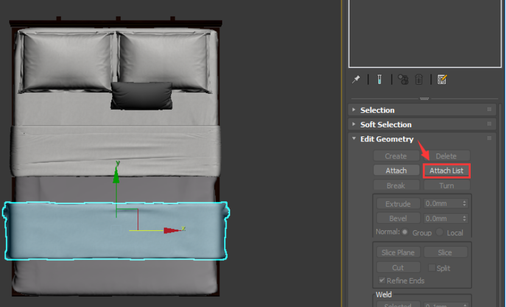Click the Extrude amount spinner arrows
This screenshot has width=506, height=307.
[465, 203]
